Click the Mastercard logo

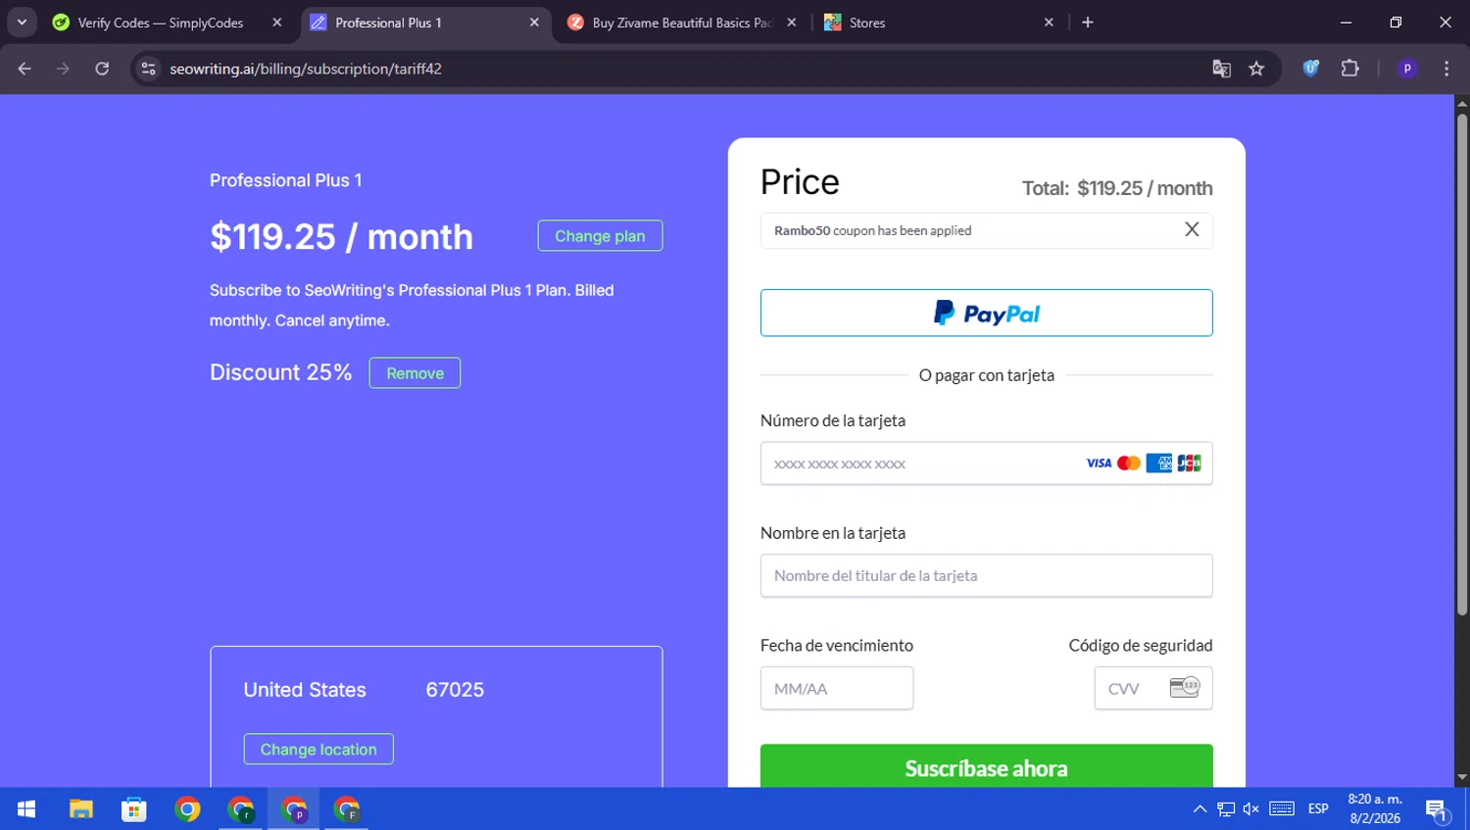(1129, 464)
